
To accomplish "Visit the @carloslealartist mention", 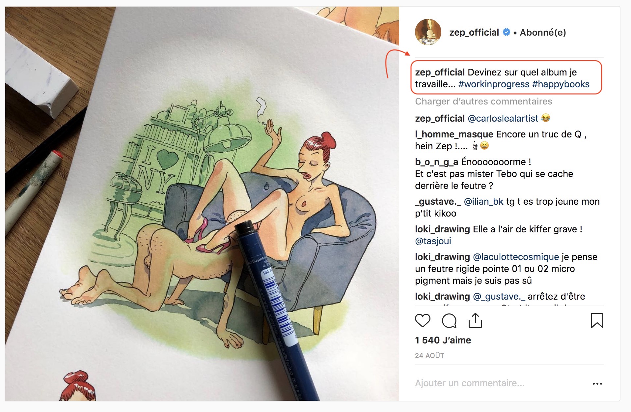I will (503, 118).
